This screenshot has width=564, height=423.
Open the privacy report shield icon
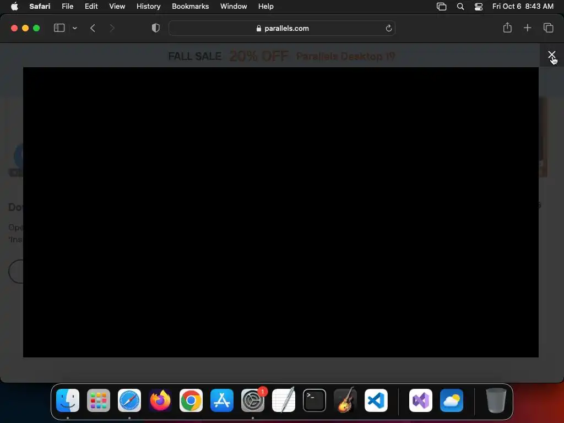156,28
